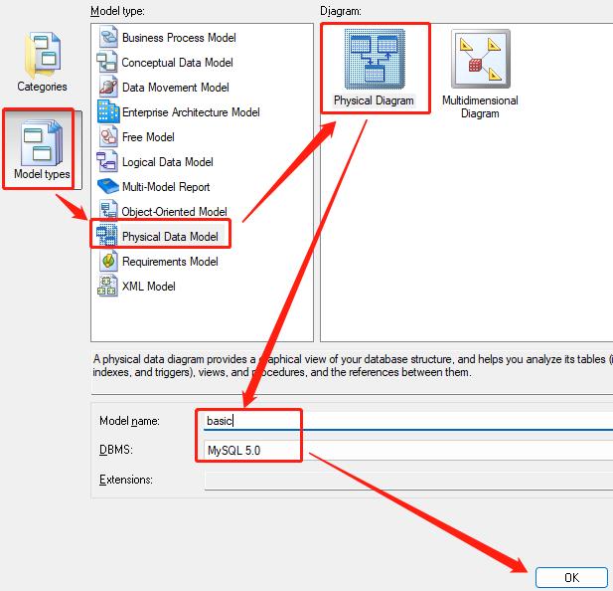Open the Categories view
Image resolution: width=613 pixels, height=591 pixels.
(x=42, y=62)
